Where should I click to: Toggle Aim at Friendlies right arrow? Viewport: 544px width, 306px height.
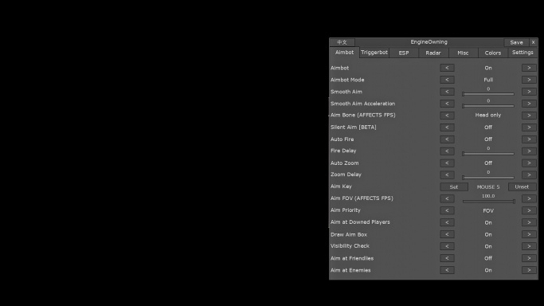coord(529,258)
